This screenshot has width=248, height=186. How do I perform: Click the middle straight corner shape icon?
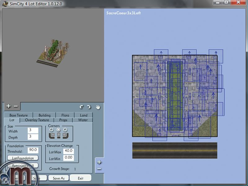pos(59,135)
